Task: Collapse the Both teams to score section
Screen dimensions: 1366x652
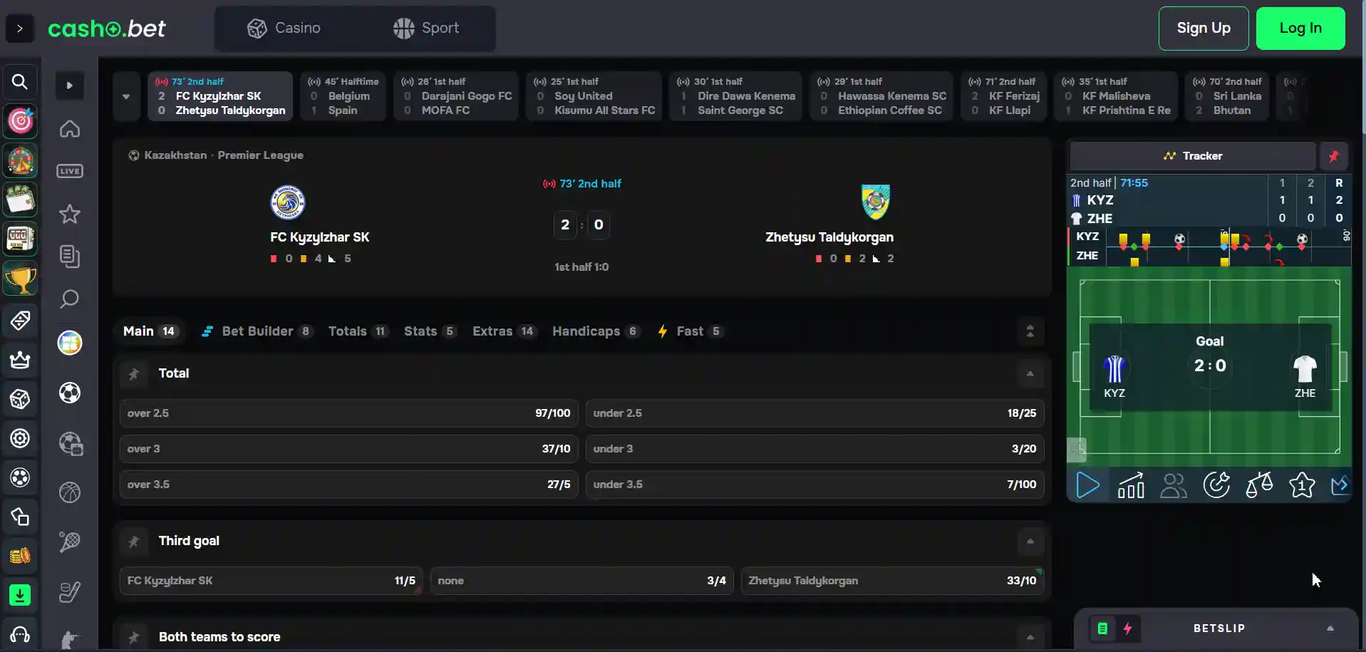Action: (x=1030, y=637)
